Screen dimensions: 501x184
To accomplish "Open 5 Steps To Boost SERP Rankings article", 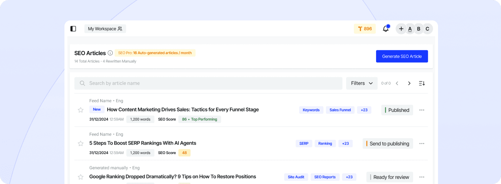I will coord(143,143).
